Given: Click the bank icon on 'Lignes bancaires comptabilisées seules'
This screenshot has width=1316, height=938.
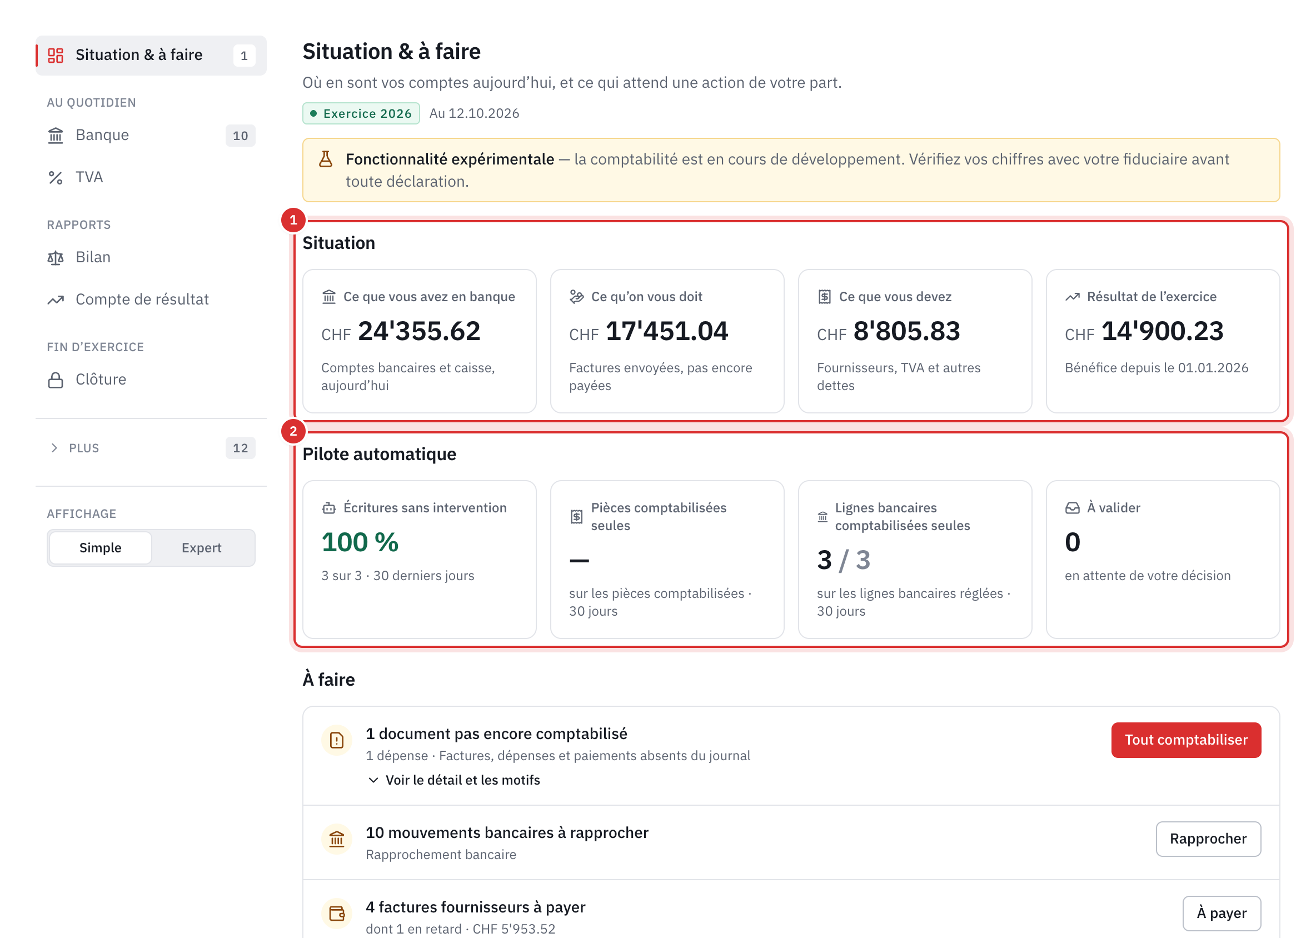Looking at the screenshot, I should point(822,517).
